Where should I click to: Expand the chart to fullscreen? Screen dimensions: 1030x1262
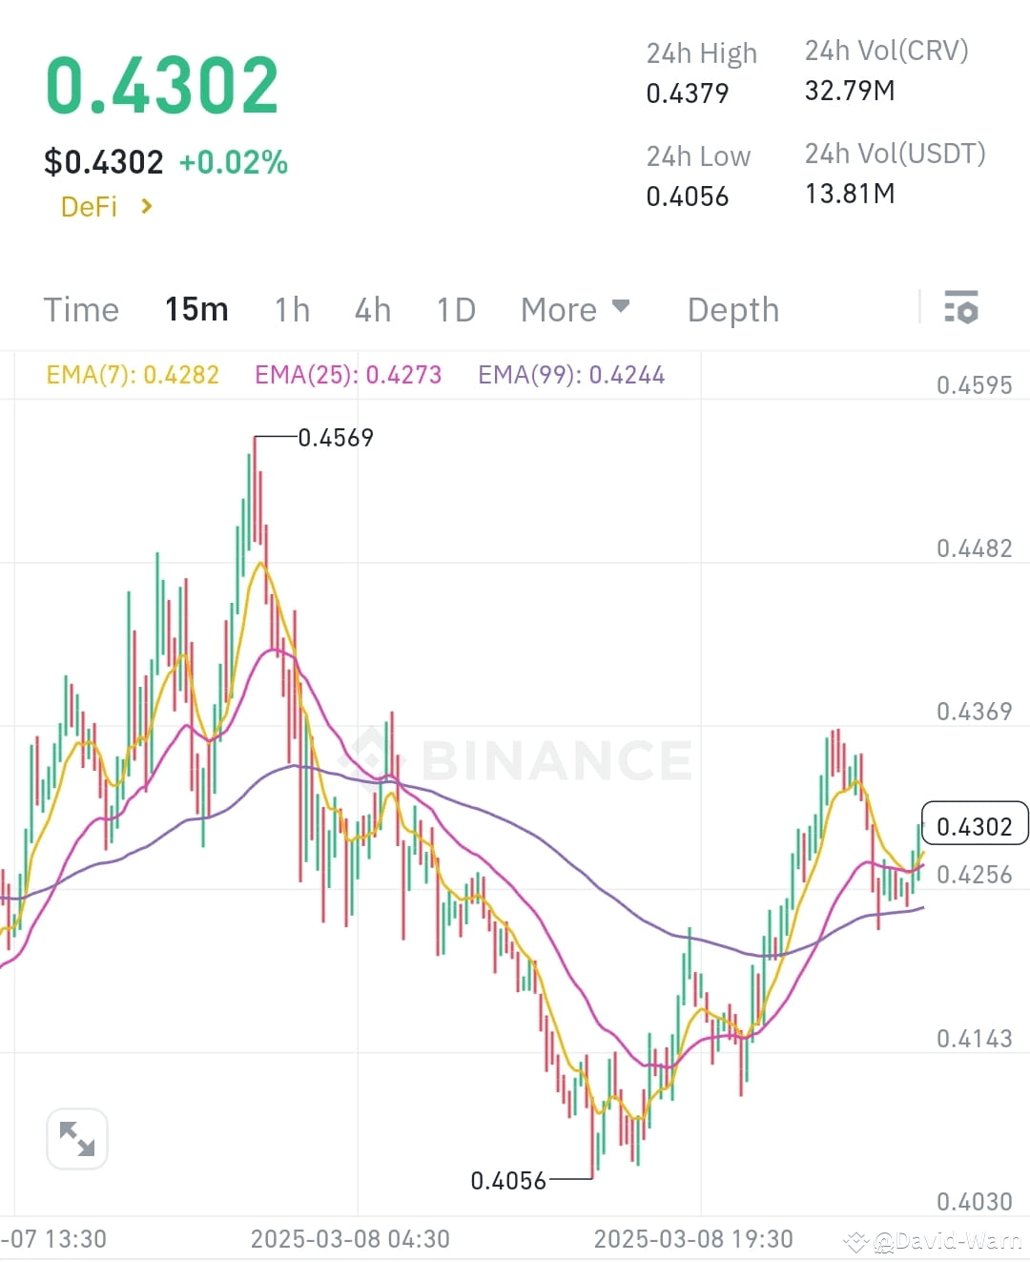coord(76,1138)
